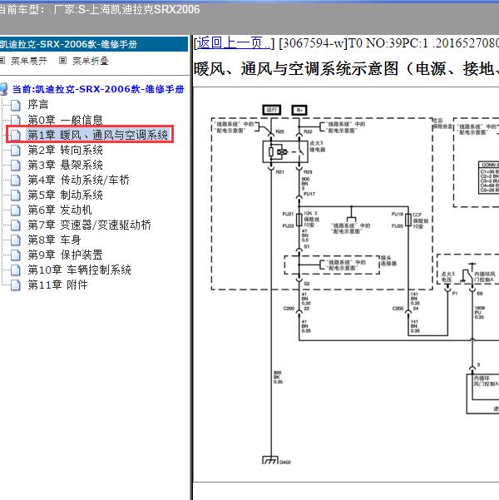Open 序言 preface entry
Image resolution: width=499 pixels, height=500 pixels.
[38, 105]
